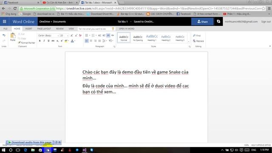The width and height of the screenshot is (272, 153).
Task: Center align the text
Action: [91, 41]
